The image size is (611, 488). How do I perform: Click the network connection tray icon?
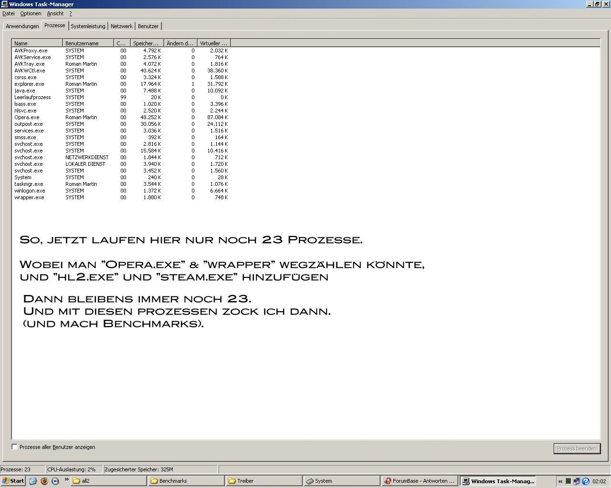click(x=577, y=481)
